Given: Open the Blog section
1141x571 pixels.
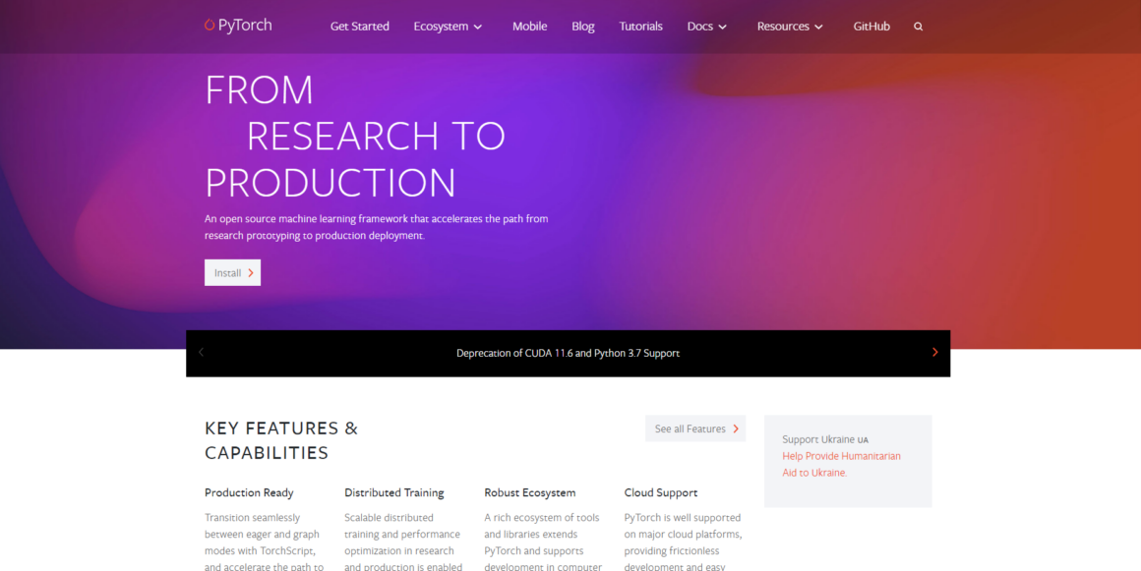Looking at the screenshot, I should pyautogui.click(x=582, y=27).
